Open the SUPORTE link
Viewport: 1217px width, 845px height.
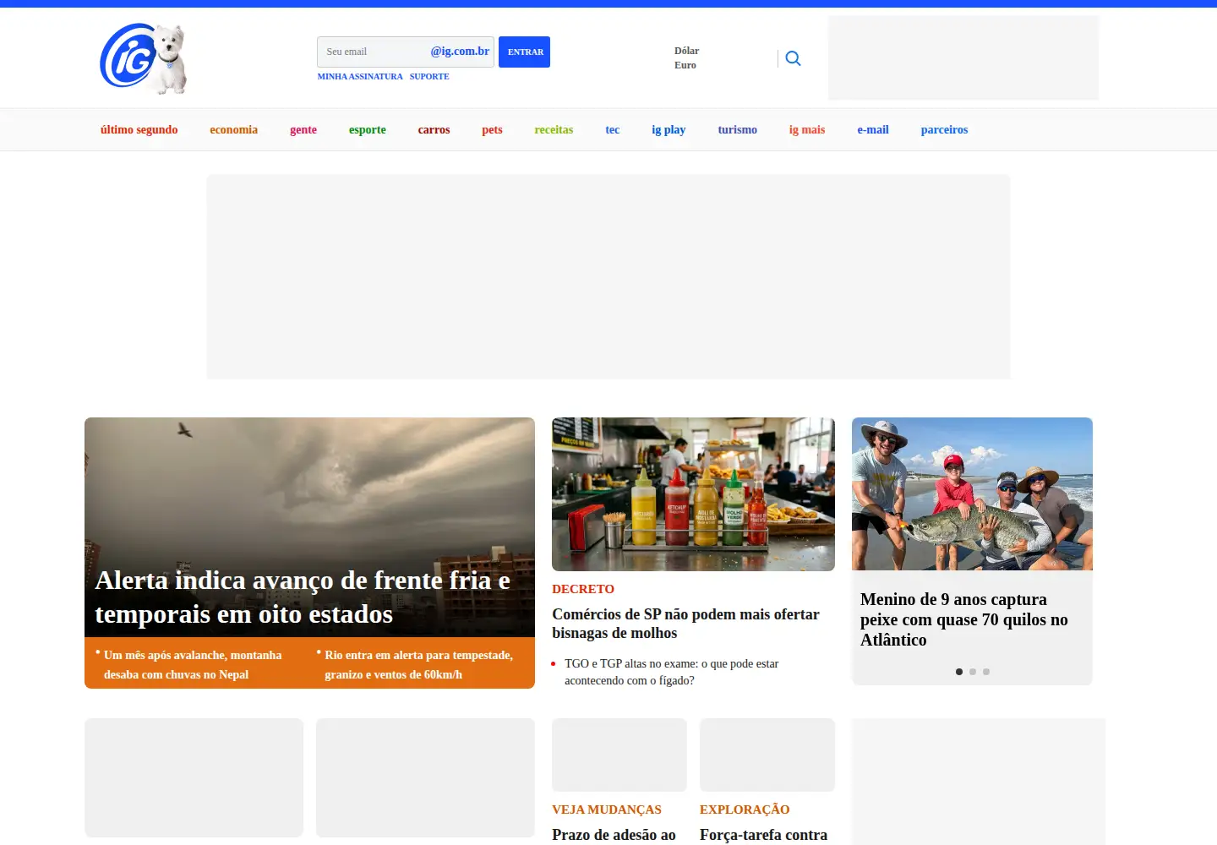(x=429, y=76)
